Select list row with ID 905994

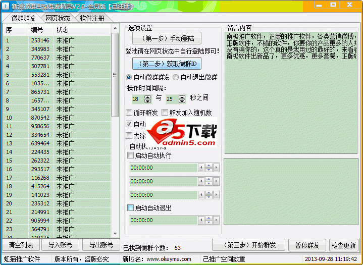57,221
